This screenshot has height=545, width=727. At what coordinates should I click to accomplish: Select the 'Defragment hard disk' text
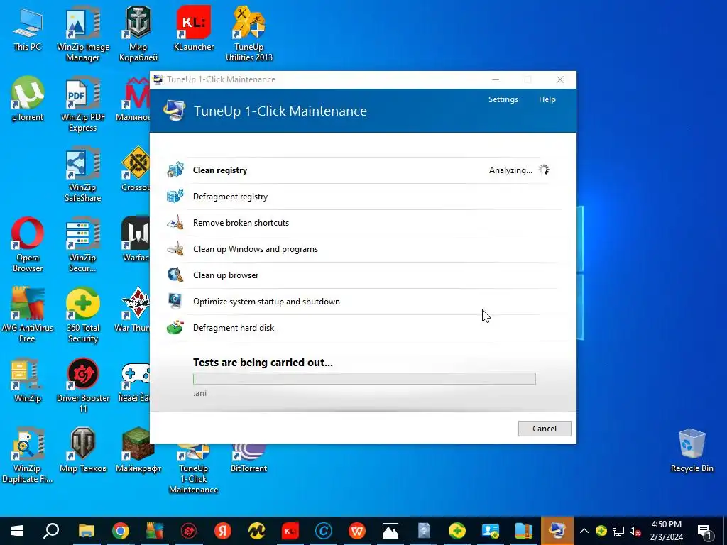coord(234,328)
